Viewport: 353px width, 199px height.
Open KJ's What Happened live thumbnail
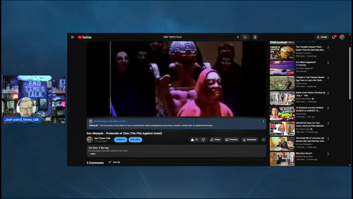coord(282,67)
